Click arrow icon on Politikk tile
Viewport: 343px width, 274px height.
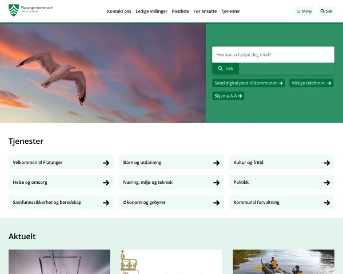pyautogui.click(x=326, y=183)
